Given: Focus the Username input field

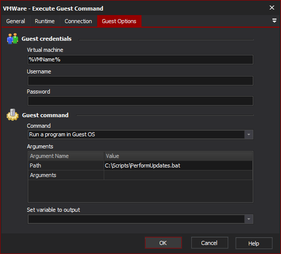Looking at the screenshot, I should click(140, 81).
